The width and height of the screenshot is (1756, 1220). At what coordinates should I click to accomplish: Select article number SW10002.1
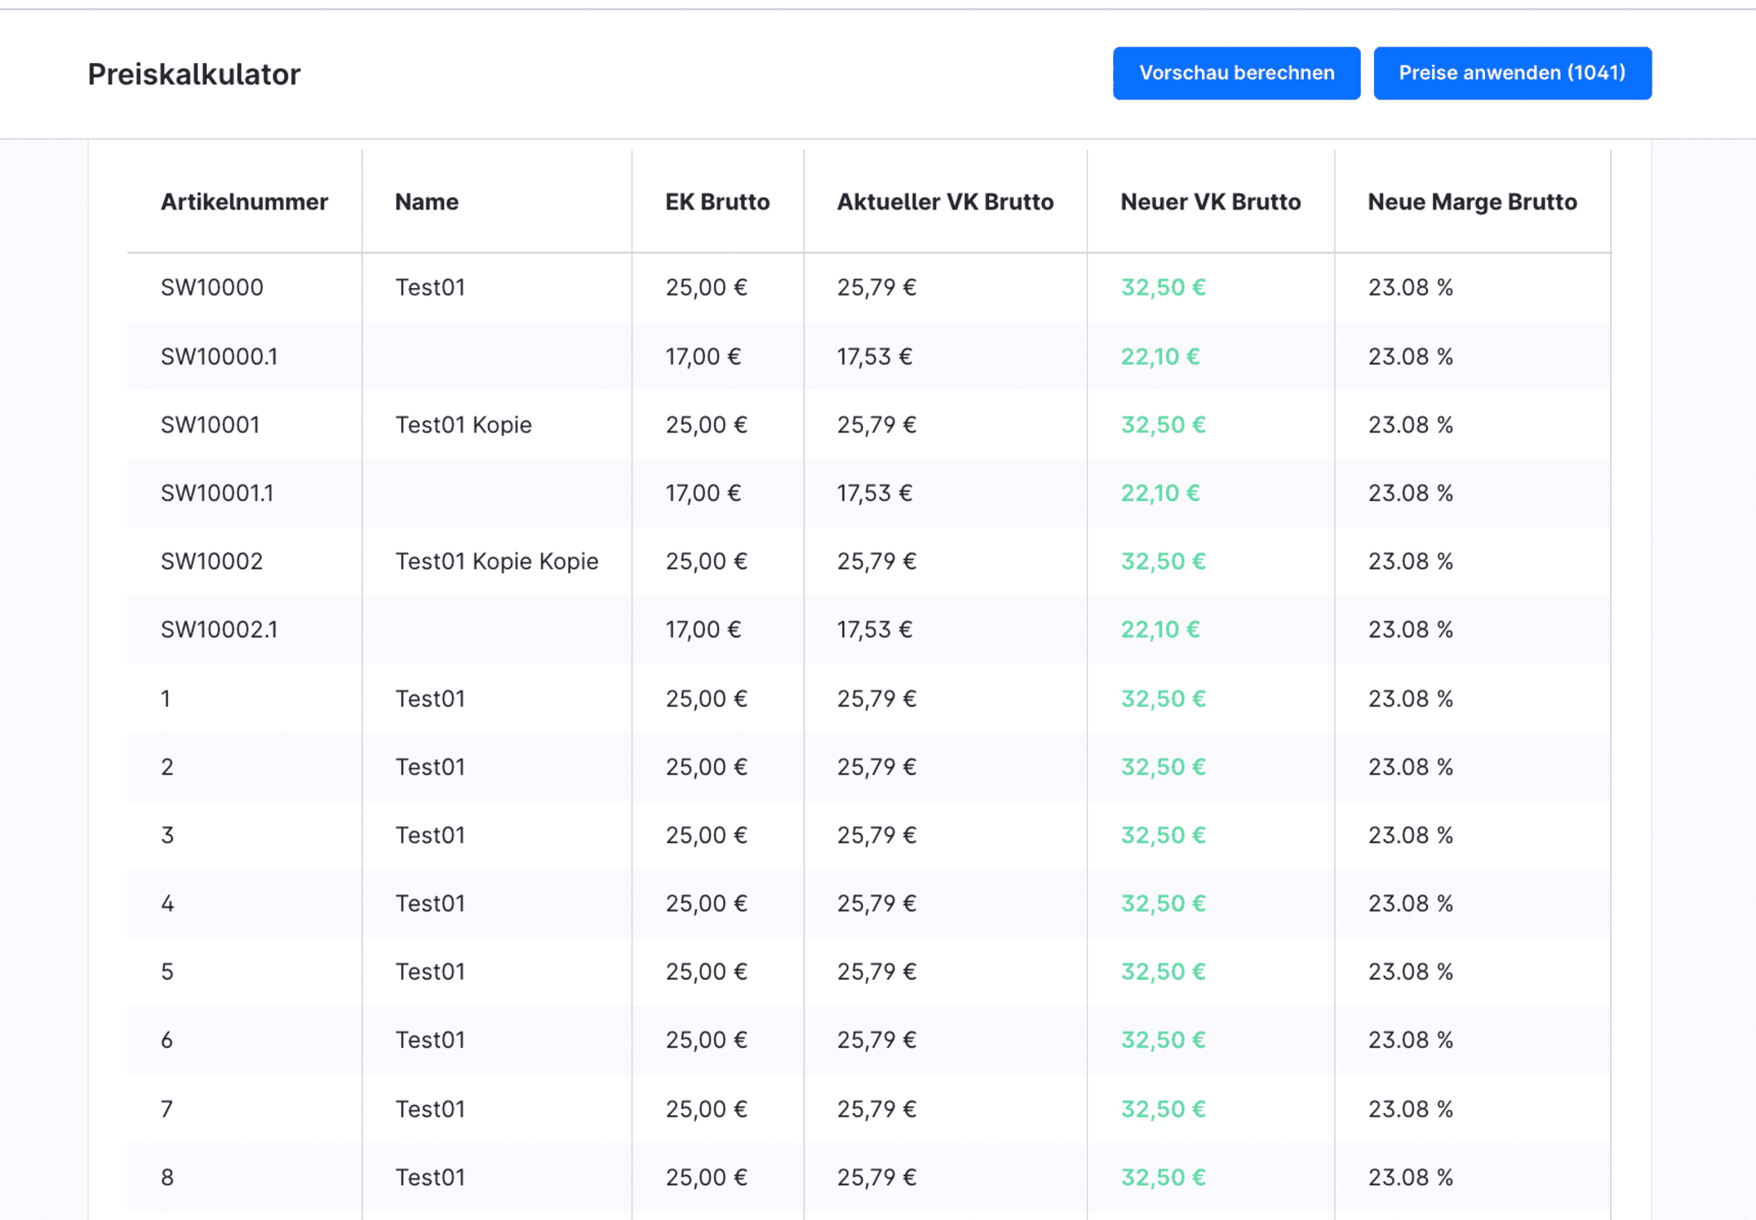coord(219,629)
